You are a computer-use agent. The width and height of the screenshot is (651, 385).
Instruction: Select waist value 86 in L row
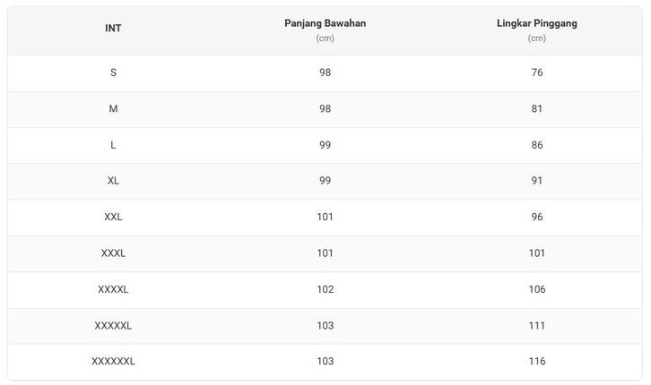pyautogui.click(x=536, y=145)
